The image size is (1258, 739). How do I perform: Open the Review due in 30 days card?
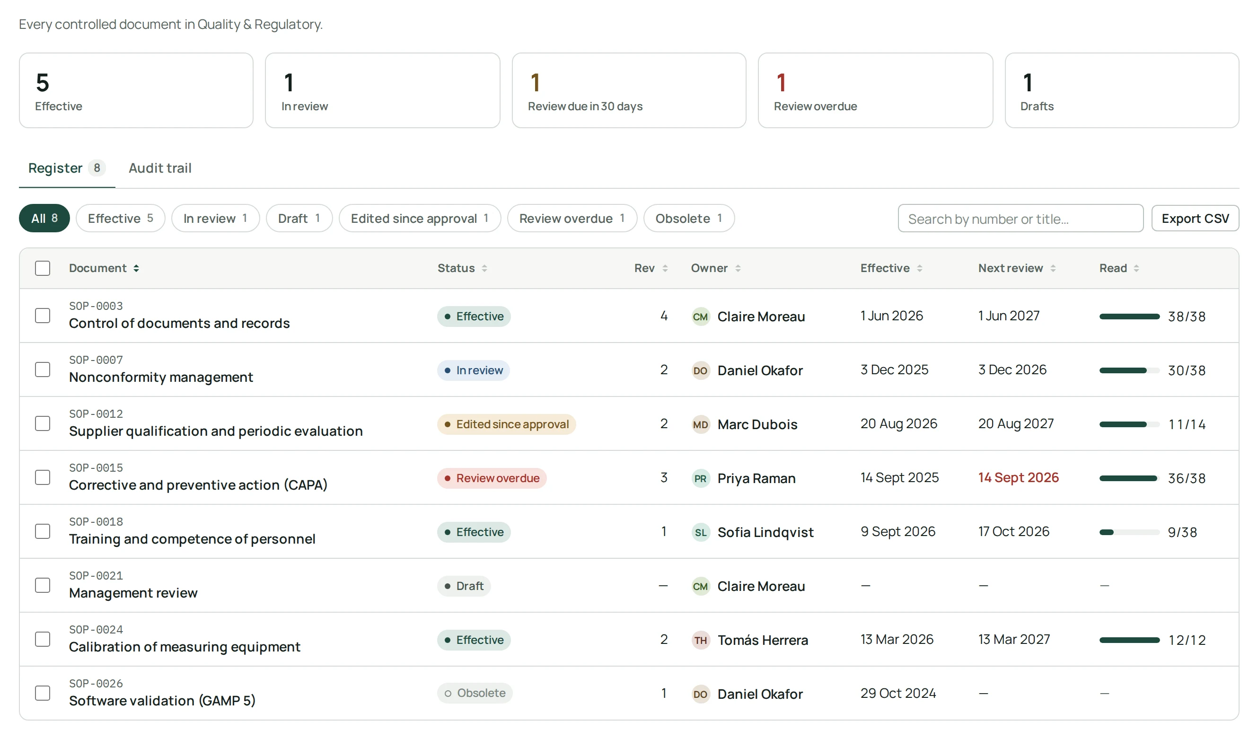629,90
